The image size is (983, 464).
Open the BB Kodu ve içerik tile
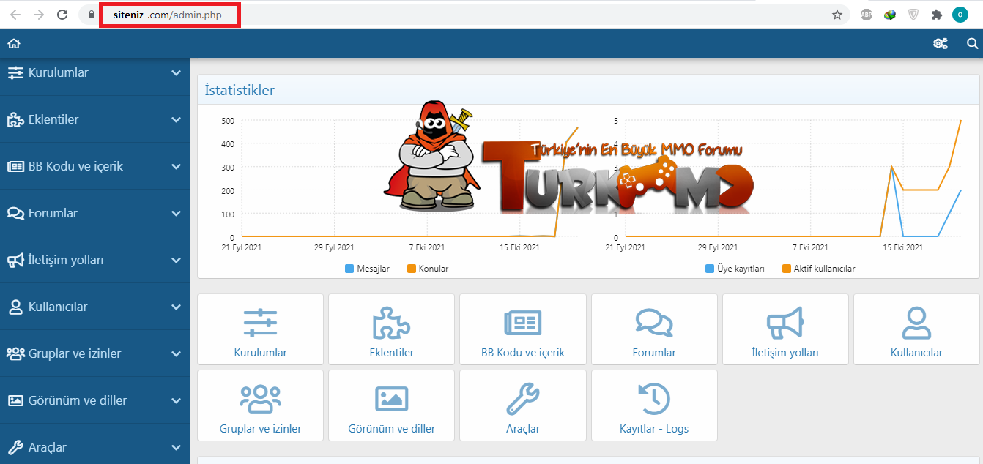pos(523,329)
